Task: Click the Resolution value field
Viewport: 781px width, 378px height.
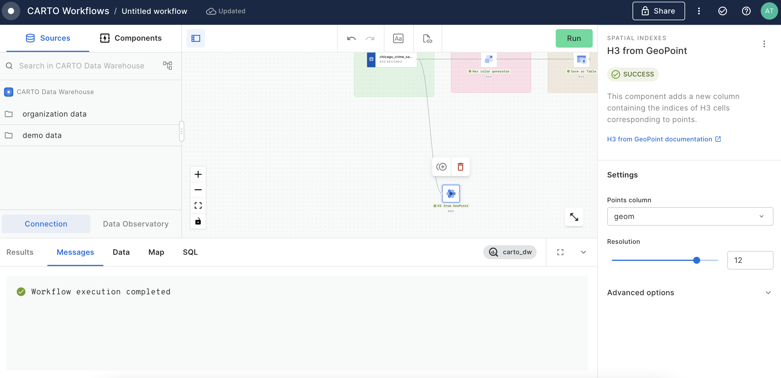Action: 750,260
